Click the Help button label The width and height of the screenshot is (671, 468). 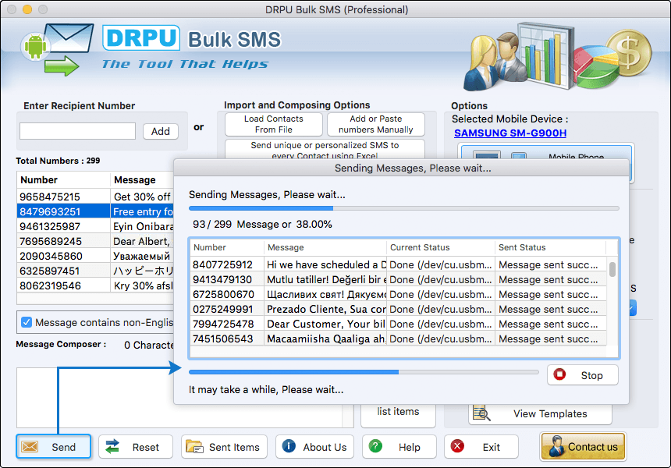[409, 447]
